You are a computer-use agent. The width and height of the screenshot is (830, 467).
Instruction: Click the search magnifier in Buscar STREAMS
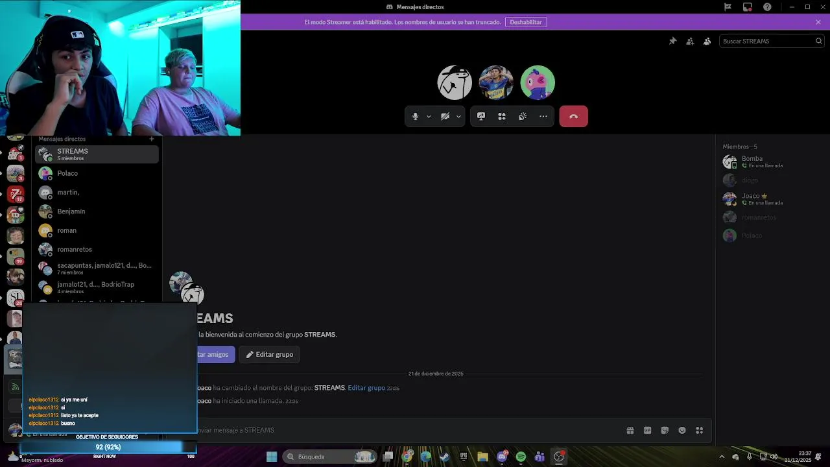click(818, 41)
